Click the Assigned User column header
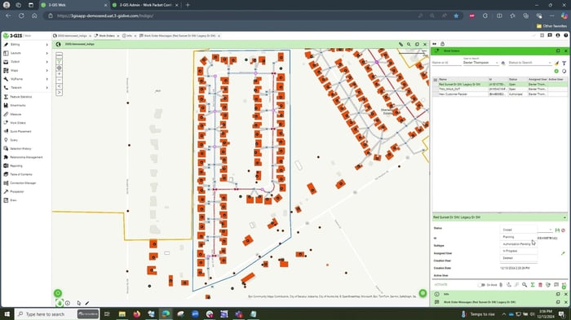This screenshot has height=320, width=571. click(538, 79)
